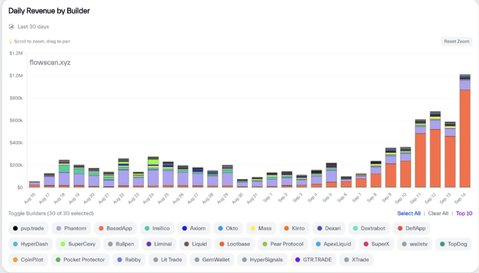Click the CoinPilot orange dot icon
479x273 pixels.
coord(15,260)
